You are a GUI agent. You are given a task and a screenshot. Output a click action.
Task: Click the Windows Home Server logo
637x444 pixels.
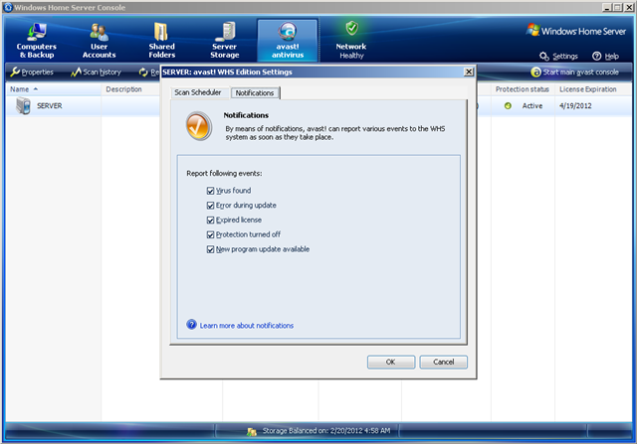575,31
